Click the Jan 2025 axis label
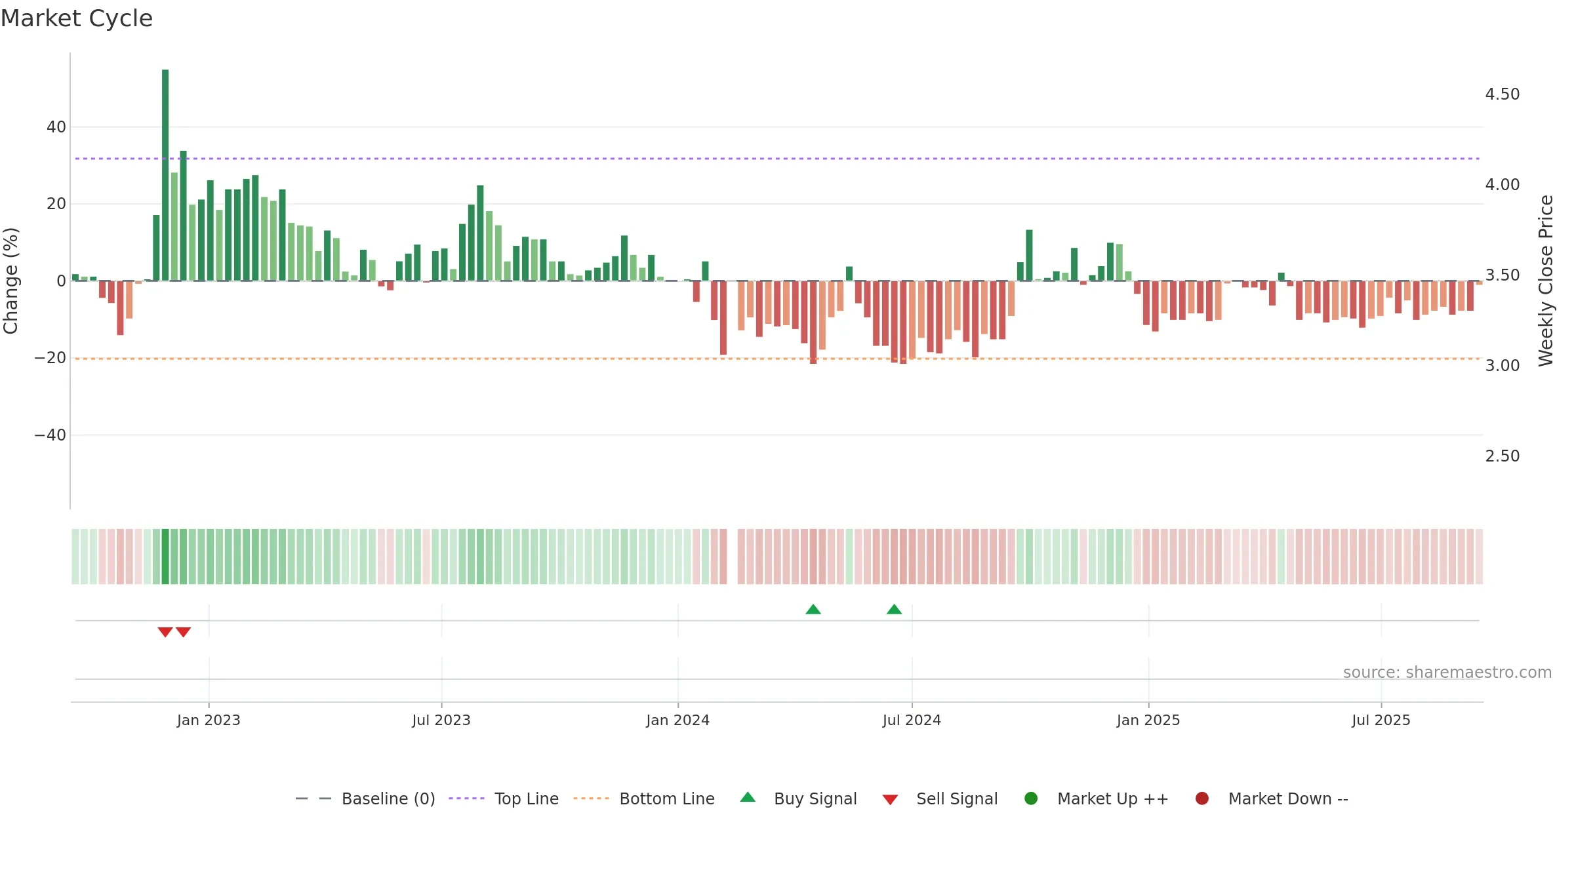 tap(1148, 720)
